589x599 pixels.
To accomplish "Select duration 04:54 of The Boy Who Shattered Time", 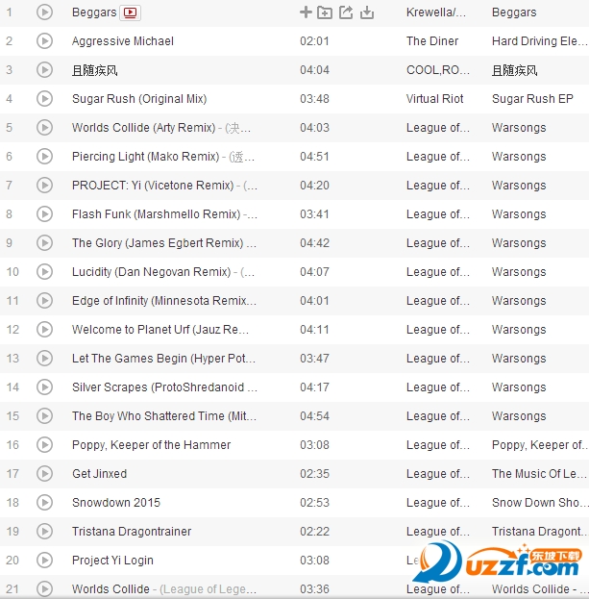I will tap(314, 416).
